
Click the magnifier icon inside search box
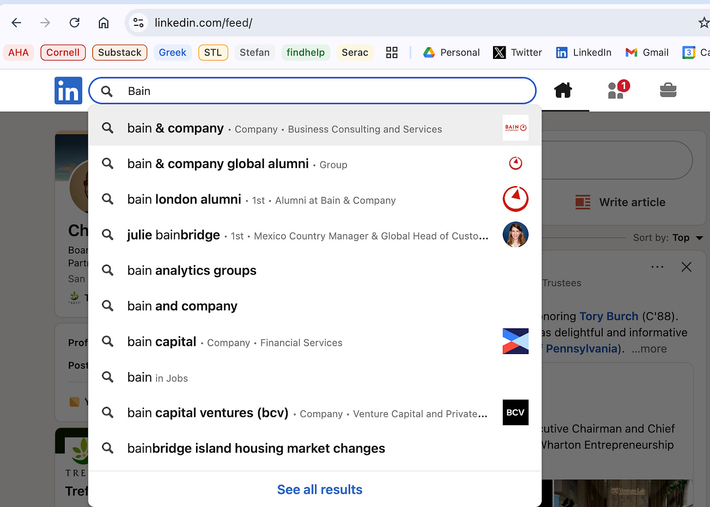(x=107, y=91)
